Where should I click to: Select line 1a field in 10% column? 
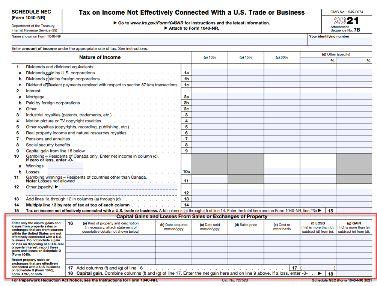(x=210, y=72)
